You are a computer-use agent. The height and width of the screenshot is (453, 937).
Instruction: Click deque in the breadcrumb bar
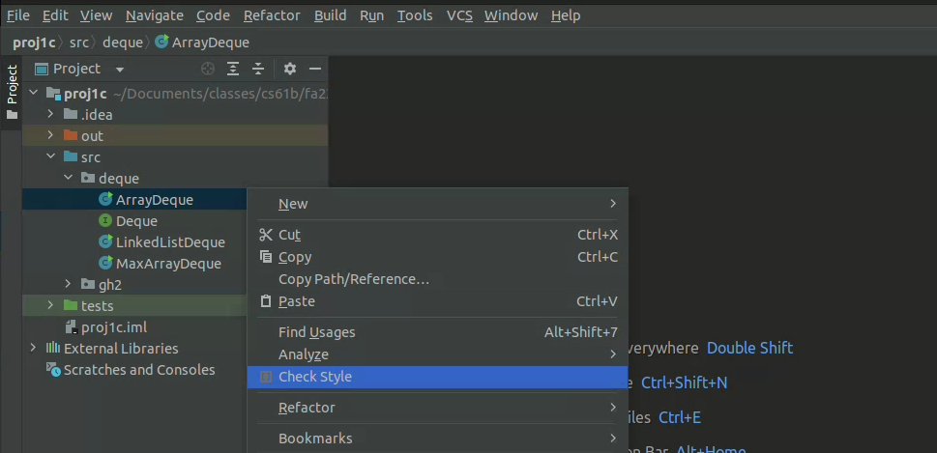(123, 42)
